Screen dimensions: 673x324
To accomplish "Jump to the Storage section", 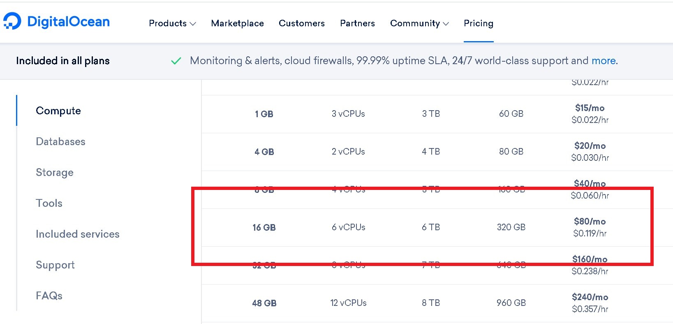I will (x=55, y=172).
